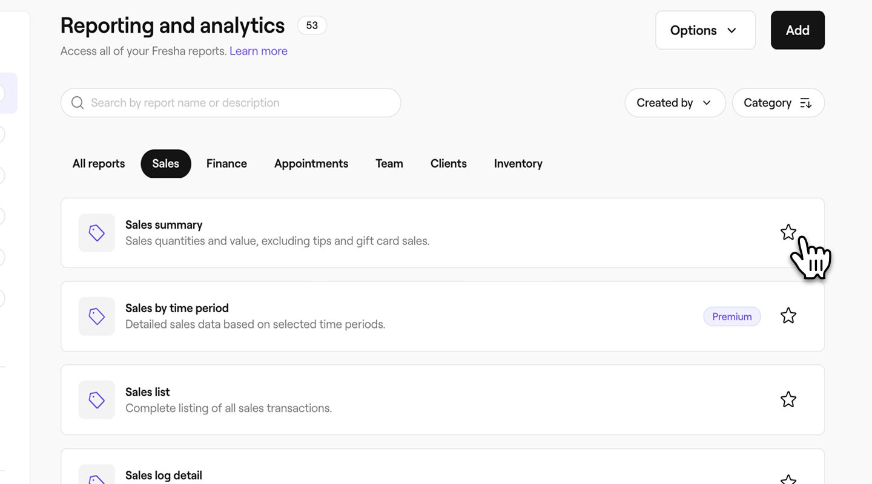The image size is (872, 484).
Task: Focus the report name search field
Action: click(x=242, y=103)
